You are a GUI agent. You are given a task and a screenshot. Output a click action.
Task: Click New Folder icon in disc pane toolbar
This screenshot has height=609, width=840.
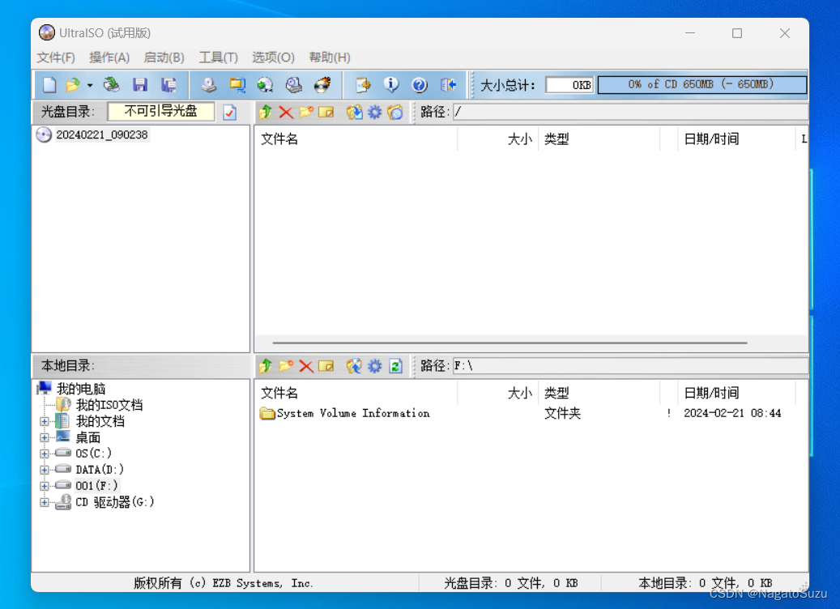coord(306,112)
